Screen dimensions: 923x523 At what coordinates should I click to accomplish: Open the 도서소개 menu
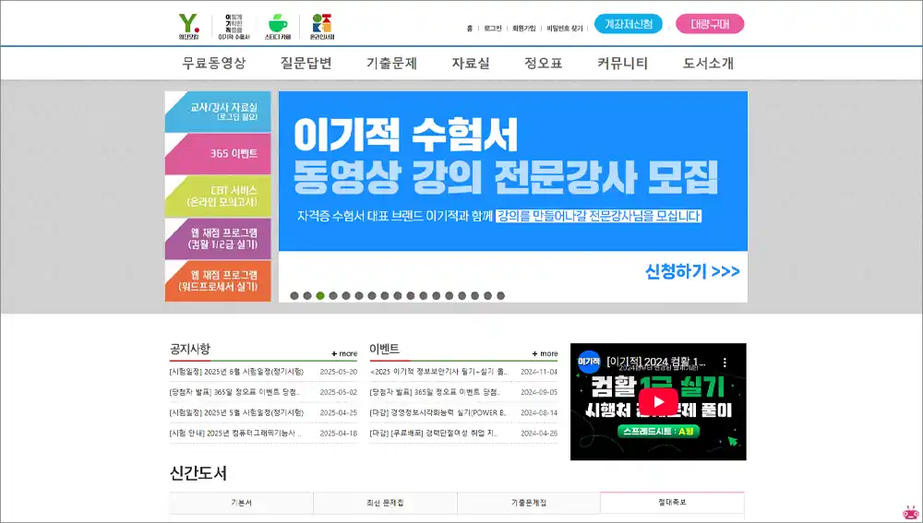tap(708, 63)
